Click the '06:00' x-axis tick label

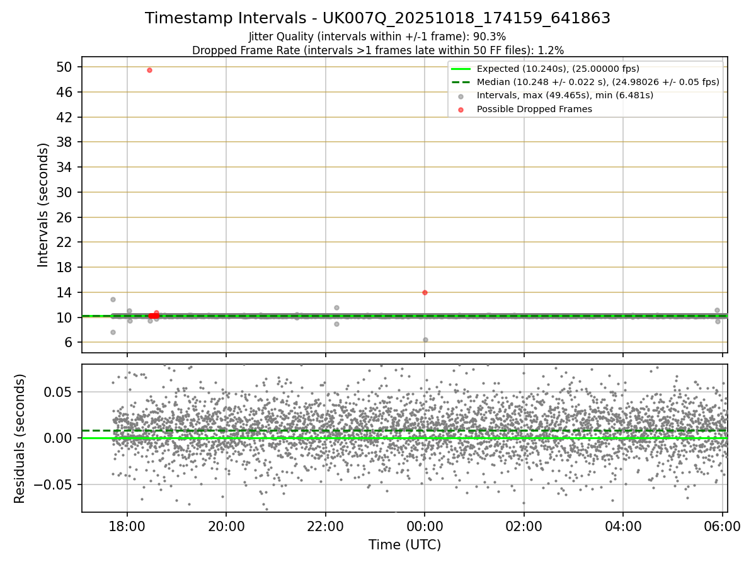(x=723, y=526)
